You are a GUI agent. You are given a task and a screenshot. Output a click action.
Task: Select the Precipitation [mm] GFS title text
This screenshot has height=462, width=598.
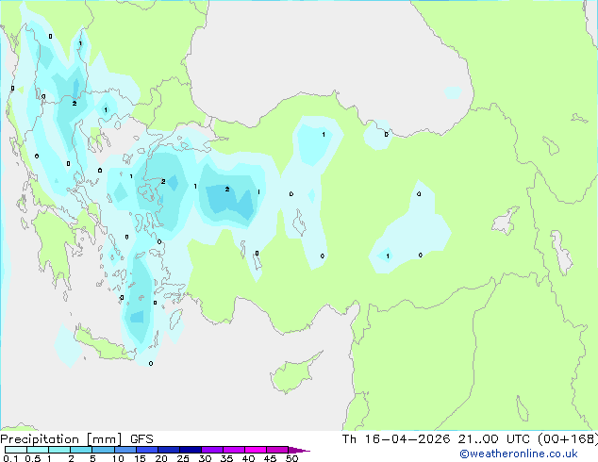pos(76,439)
